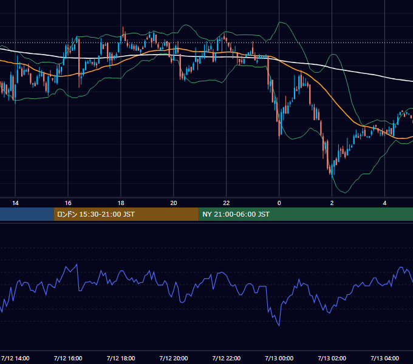Click the '18' hour label on chart axis
This screenshot has width=413, height=364.
pos(121,203)
